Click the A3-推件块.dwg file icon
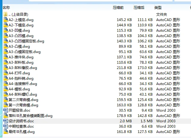 (x=6, y=57)
